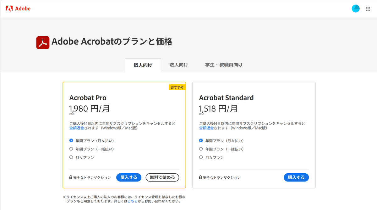Screen dimensions: 377x210
Task: Click lock icon in Acrobat Pro card
Action: tap(71, 177)
